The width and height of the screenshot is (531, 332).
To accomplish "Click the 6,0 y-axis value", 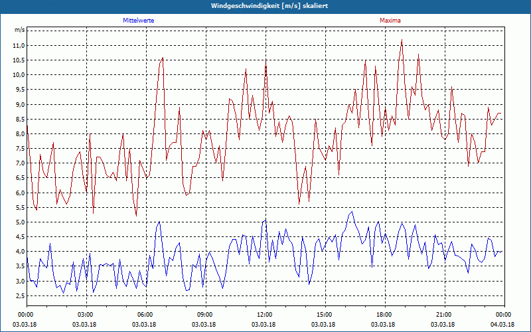I will coord(20,193).
